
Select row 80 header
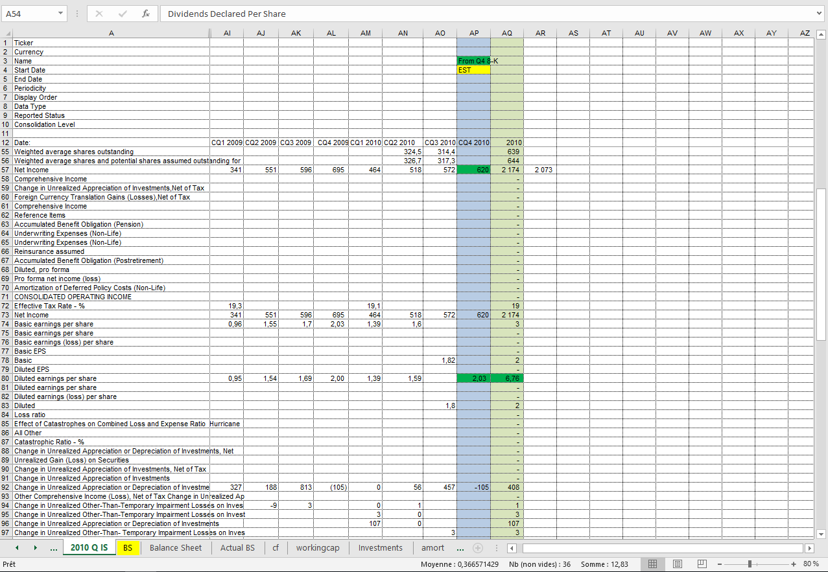coord(6,378)
